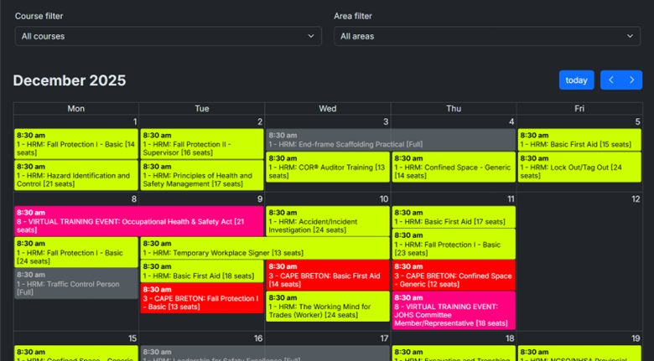Open Principles of Health and Safety Management event
The height and width of the screenshot is (361, 654).
pos(201,175)
